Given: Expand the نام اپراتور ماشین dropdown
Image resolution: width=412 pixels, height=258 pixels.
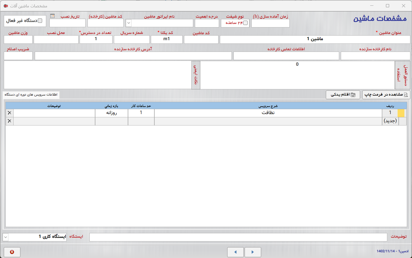Looking at the screenshot, I should 129,23.
